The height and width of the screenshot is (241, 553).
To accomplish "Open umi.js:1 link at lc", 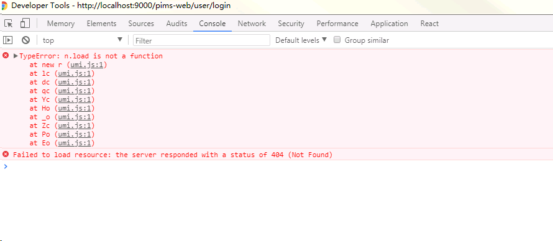I will (75, 74).
